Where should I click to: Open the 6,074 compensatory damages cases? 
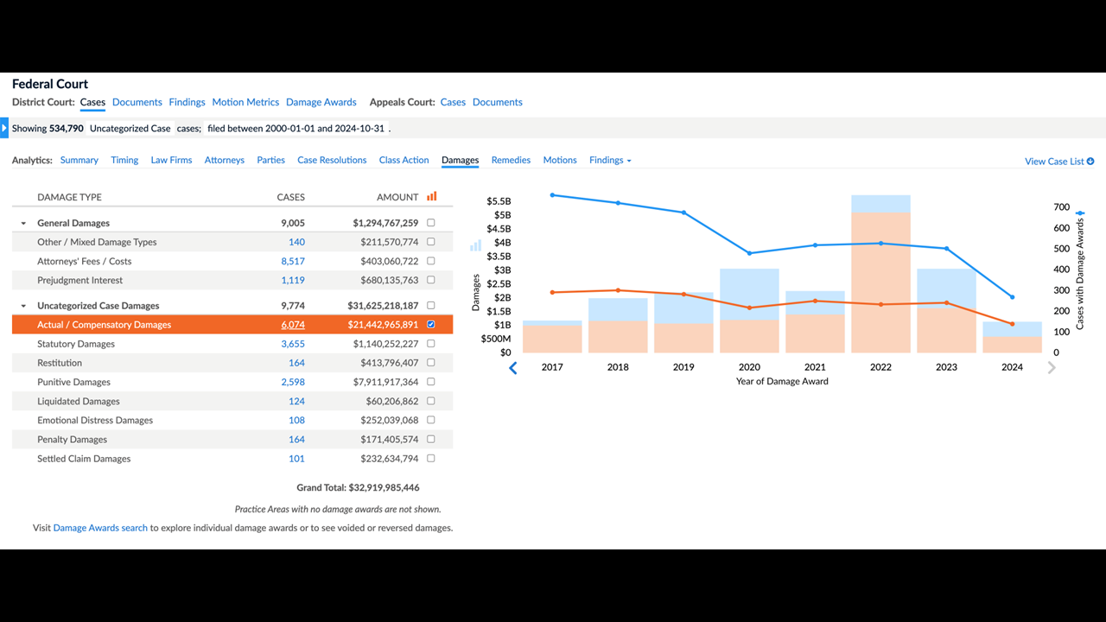pos(293,325)
